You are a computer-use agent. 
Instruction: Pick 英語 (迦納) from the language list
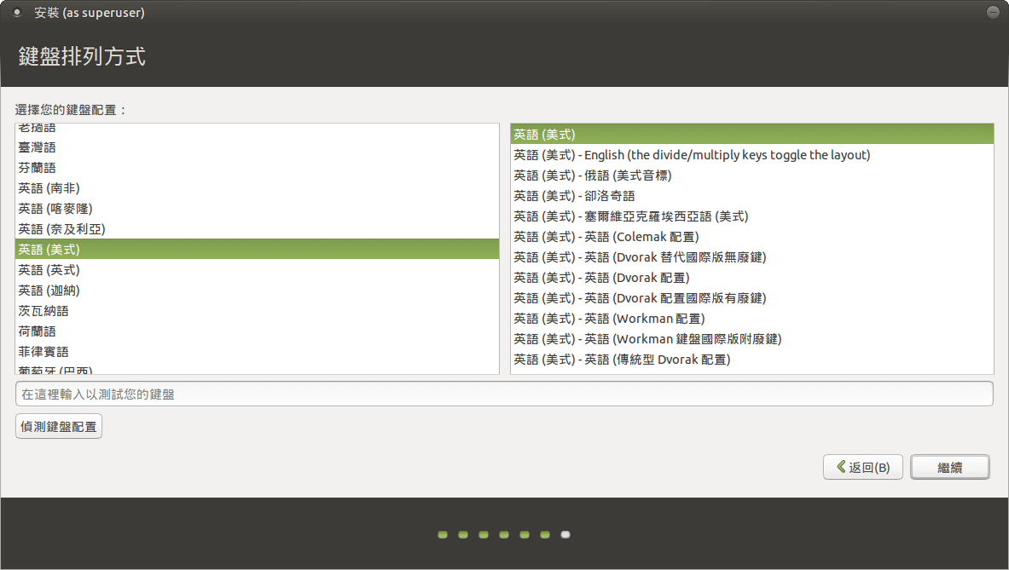(x=49, y=291)
